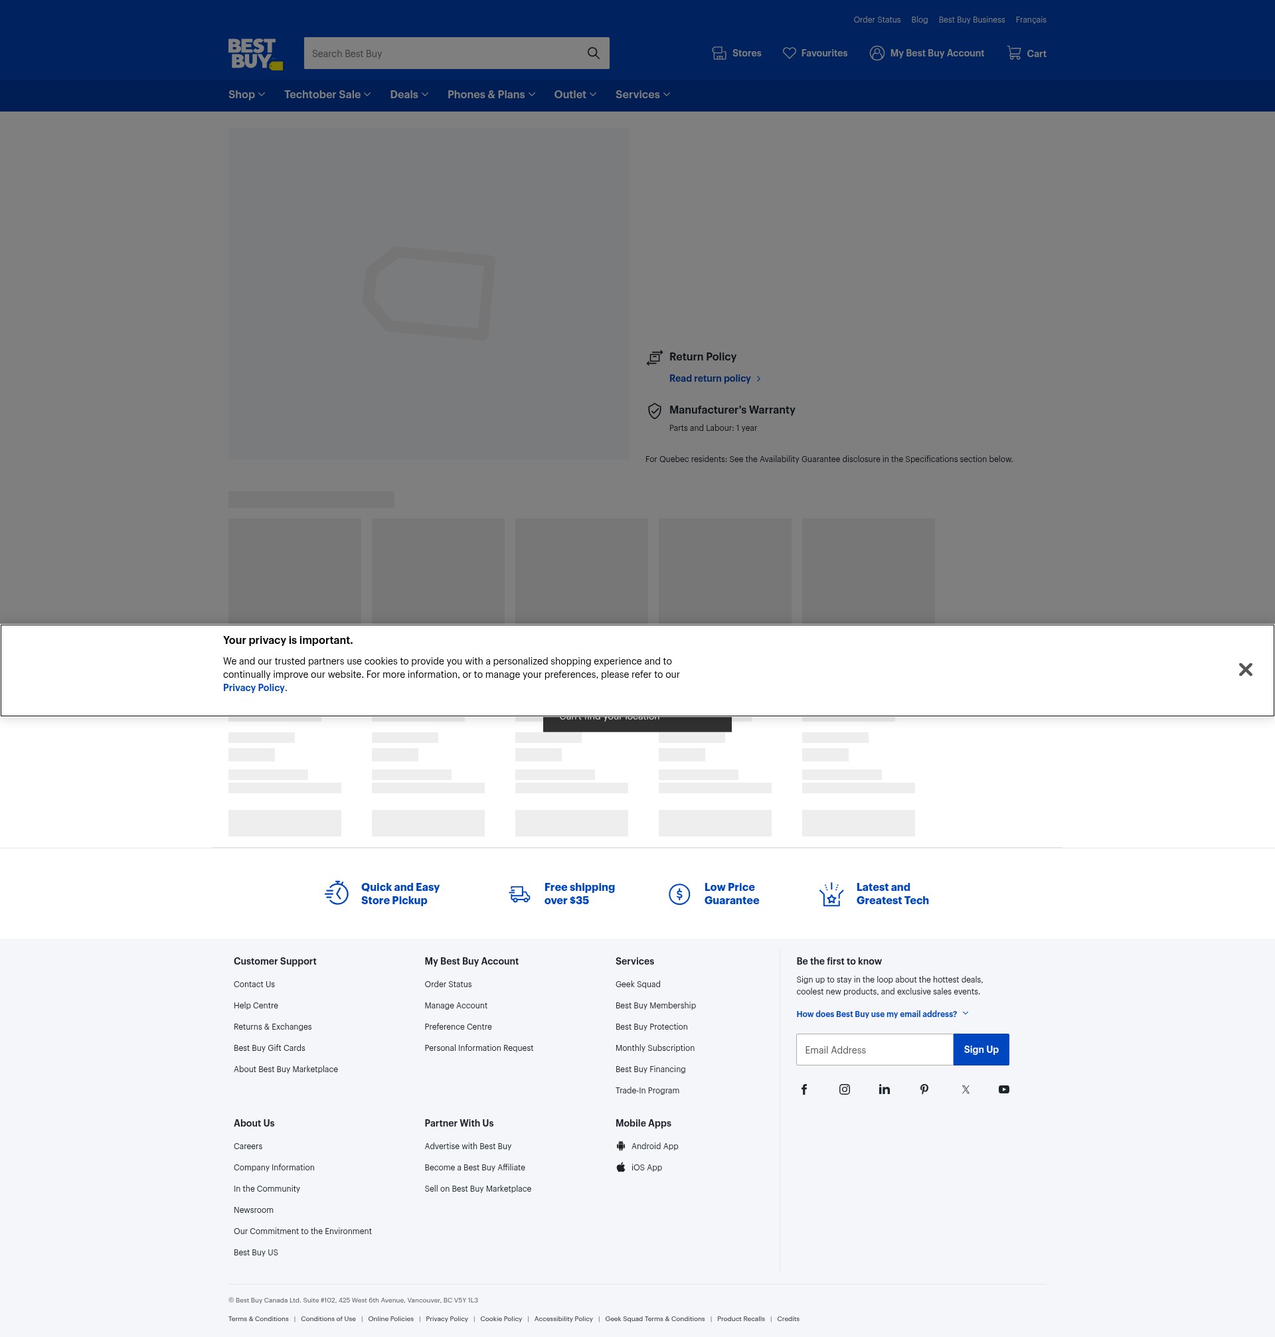Open the Blog link
The width and height of the screenshot is (1275, 1337).
click(x=920, y=20)
